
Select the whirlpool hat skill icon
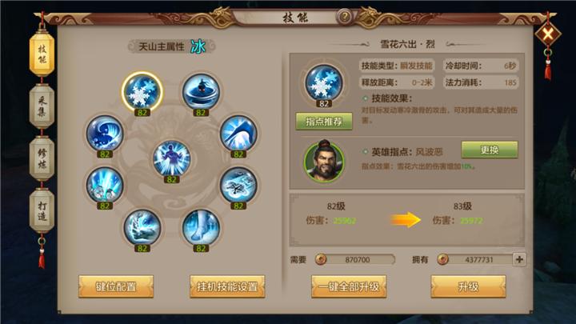[x=201, y=91]
